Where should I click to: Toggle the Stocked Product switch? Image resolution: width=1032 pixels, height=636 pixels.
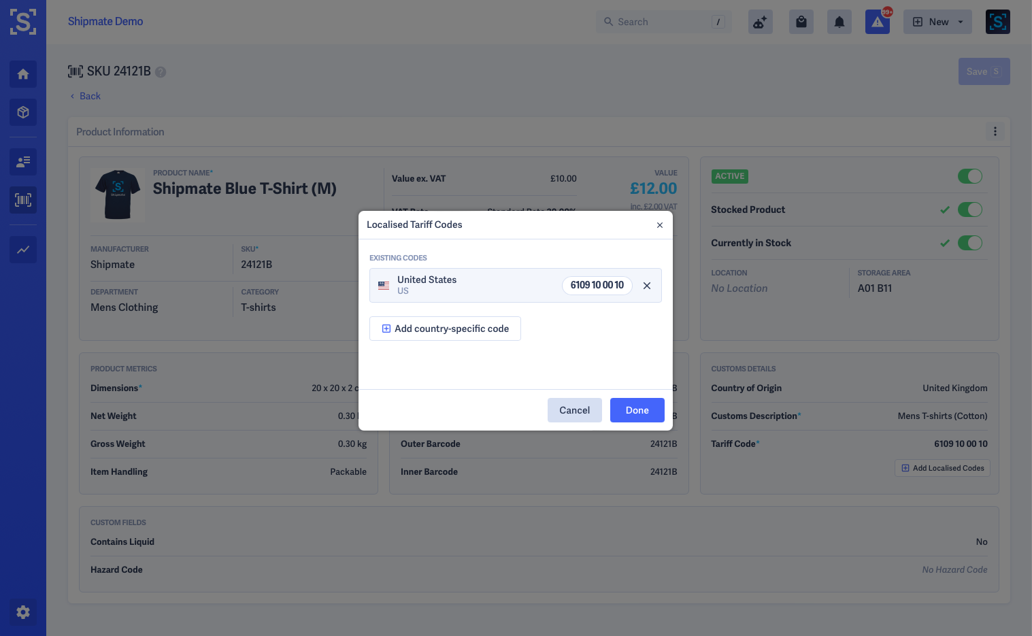tap(970, 210)
